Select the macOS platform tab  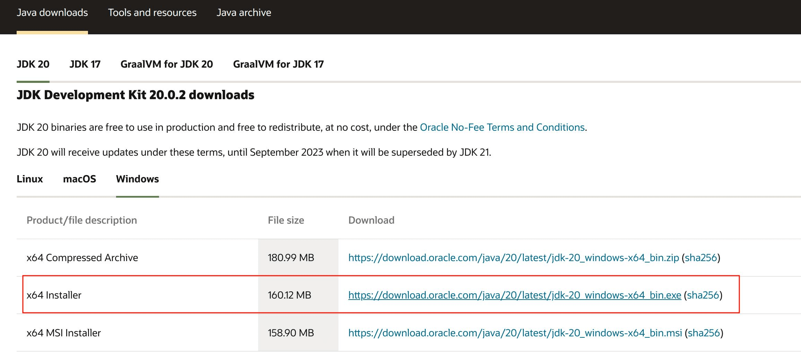[x=79, y=179]
